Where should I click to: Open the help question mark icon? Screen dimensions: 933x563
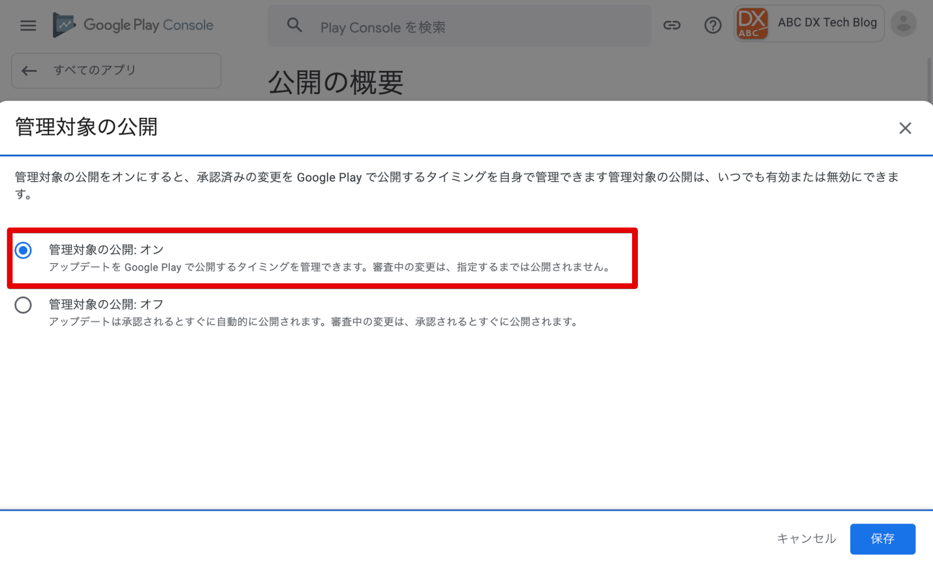713,25
